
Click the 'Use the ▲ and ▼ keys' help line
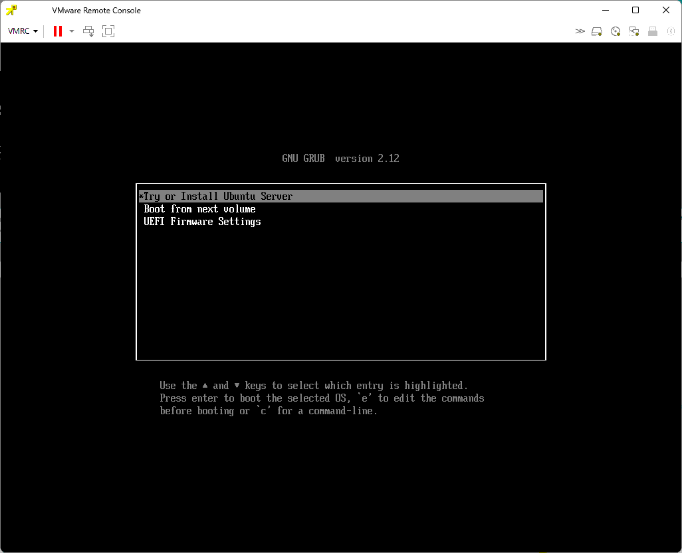tap(314, 386)
